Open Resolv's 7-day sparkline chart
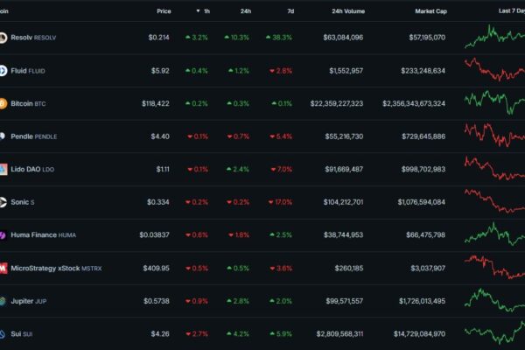 (x=494, y=37)
